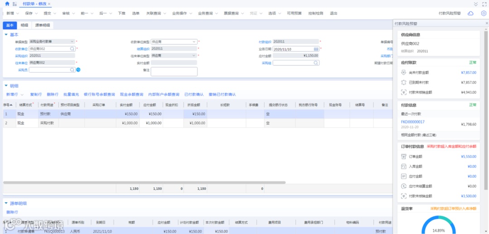This screenshot has width=489, height=234.
Task: Switch to the 源单明细 tab
Action: point(43,25)
